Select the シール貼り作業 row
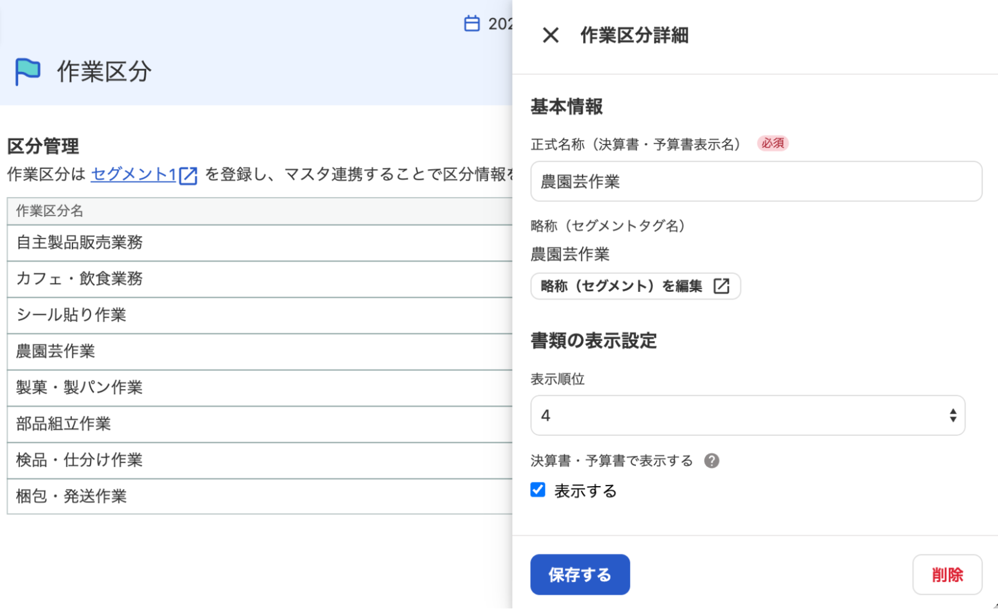Screen dimensions: 998x609 [260, 315]
